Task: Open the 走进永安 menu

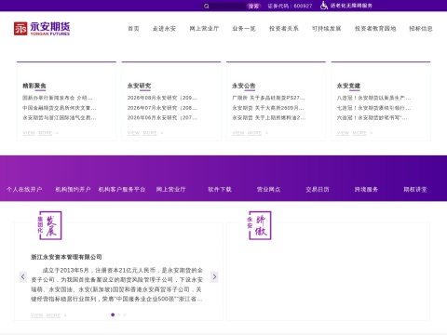Action: tap(164, 29)
